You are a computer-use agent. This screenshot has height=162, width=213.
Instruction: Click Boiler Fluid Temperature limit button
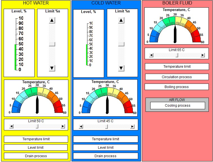tap(177, 67)
